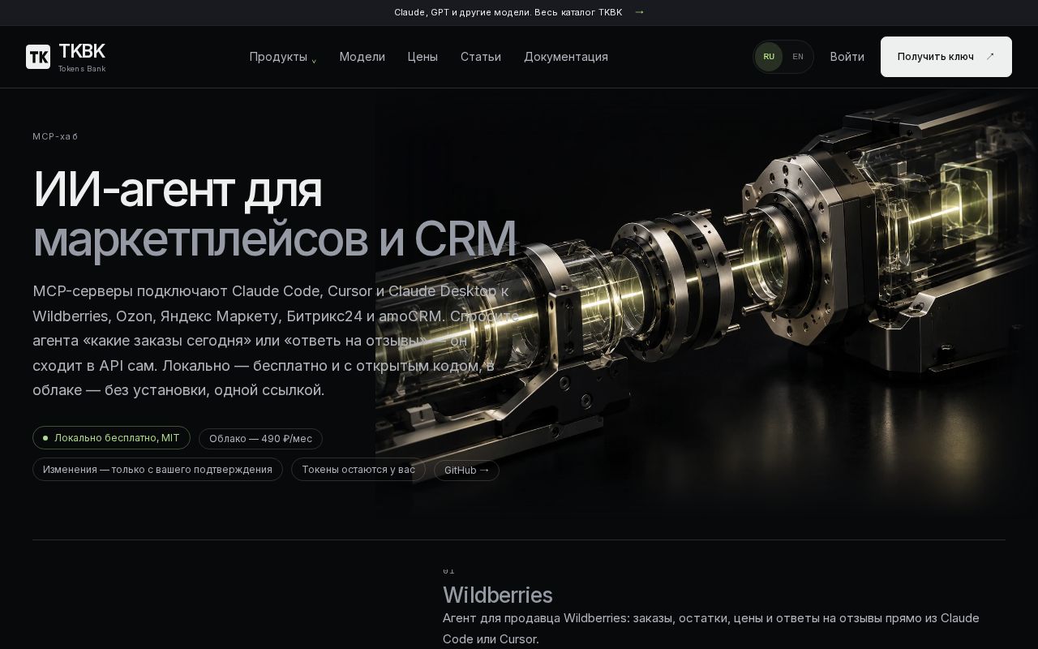
Task: Click the TKBK Tokens Bank brand name
Action: 82,57
